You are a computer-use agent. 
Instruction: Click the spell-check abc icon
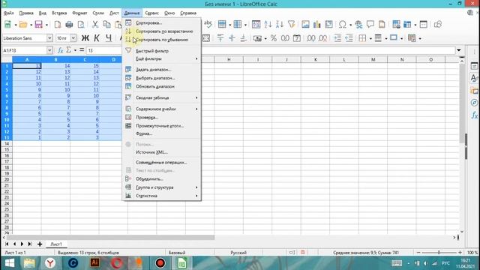[x=208, y=24]
